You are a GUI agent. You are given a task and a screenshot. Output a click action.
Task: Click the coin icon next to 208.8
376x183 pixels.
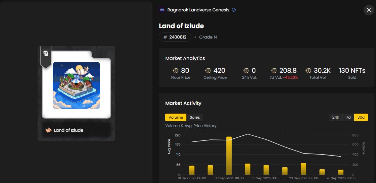coord(274,71)
